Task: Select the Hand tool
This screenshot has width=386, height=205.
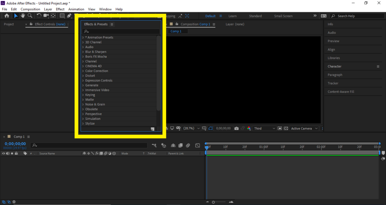Action: click(23, 16)
